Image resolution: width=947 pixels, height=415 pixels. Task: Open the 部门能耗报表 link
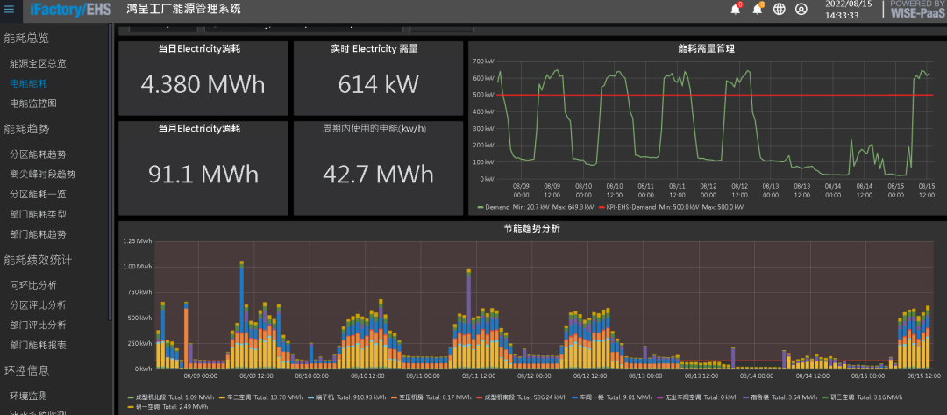tap(38, 345)
